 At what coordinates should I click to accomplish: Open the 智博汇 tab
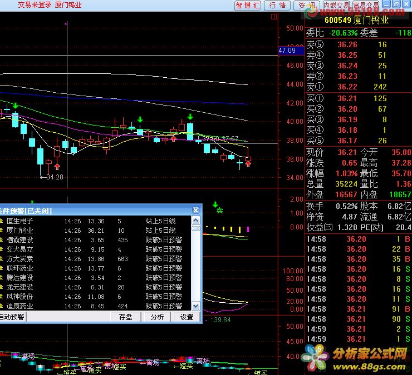(x=247, y=5)
